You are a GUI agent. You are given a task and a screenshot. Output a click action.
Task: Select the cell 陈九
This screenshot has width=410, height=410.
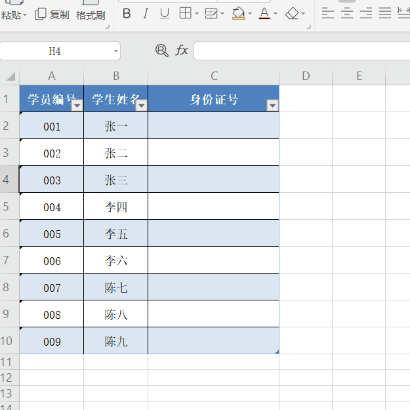[x=116, y=340]
